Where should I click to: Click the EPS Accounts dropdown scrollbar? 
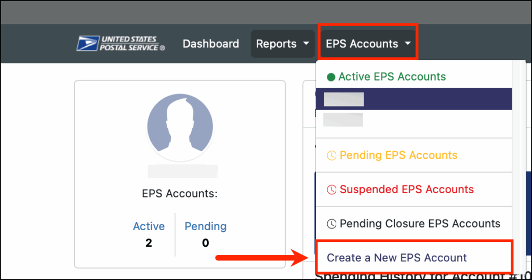pyautogui.click(x=516, y=156)
